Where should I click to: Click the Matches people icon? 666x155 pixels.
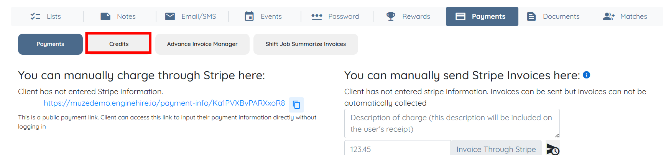point(608,16)
